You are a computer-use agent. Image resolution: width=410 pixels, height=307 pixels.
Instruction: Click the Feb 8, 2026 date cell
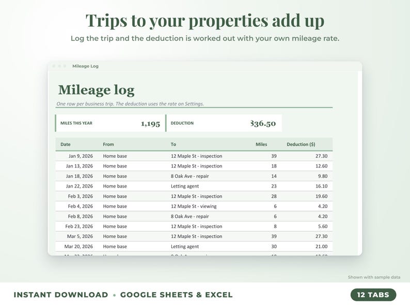tap(80, 216)
